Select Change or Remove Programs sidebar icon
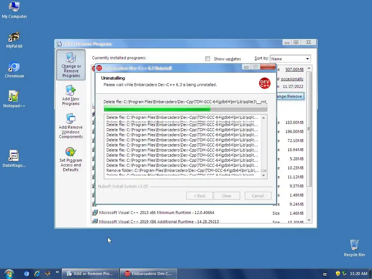 tap(71, 65)
